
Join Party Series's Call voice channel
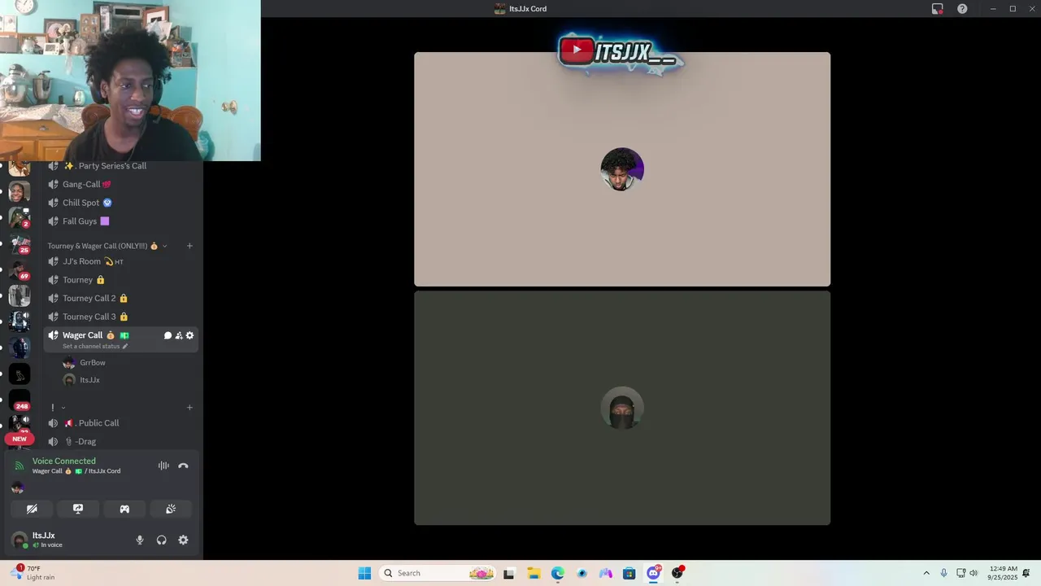pos(120,166)
